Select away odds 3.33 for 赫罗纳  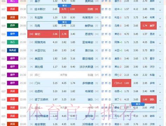click(72, 26)
